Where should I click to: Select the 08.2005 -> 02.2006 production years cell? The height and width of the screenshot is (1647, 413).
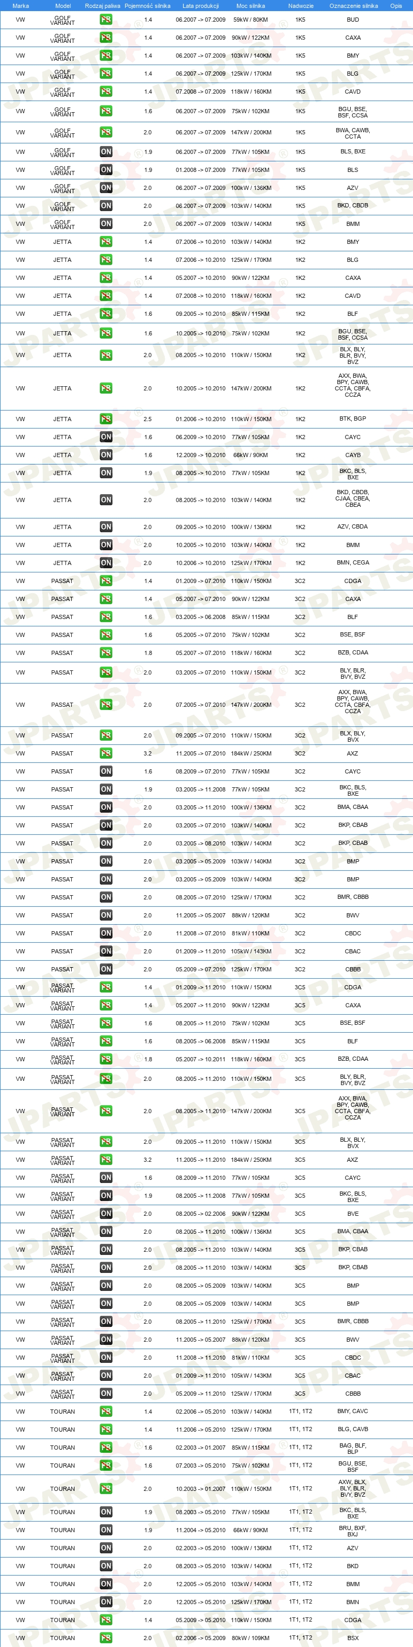pyautogui.click(x=201, y=1214)
